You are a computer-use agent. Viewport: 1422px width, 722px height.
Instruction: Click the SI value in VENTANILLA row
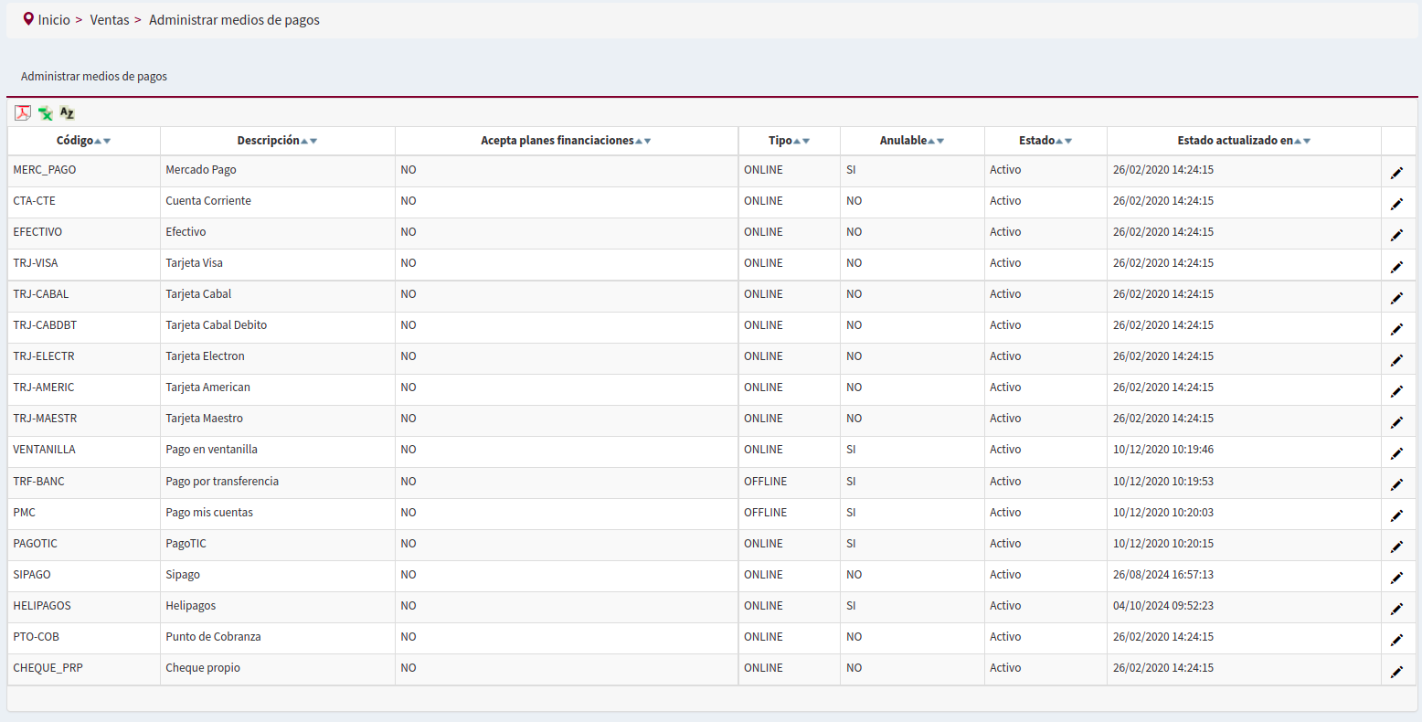tap(851, 450)
